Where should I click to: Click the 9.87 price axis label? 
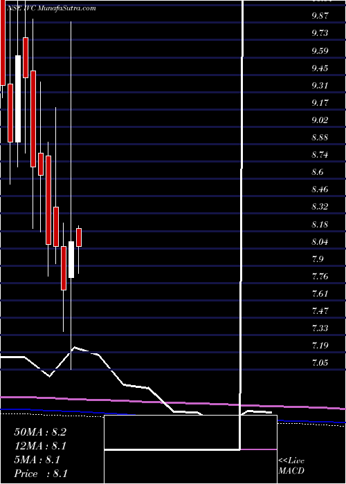320,16
